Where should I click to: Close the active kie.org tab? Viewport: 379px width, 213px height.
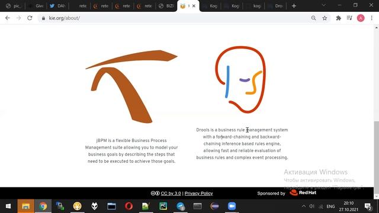194,6
